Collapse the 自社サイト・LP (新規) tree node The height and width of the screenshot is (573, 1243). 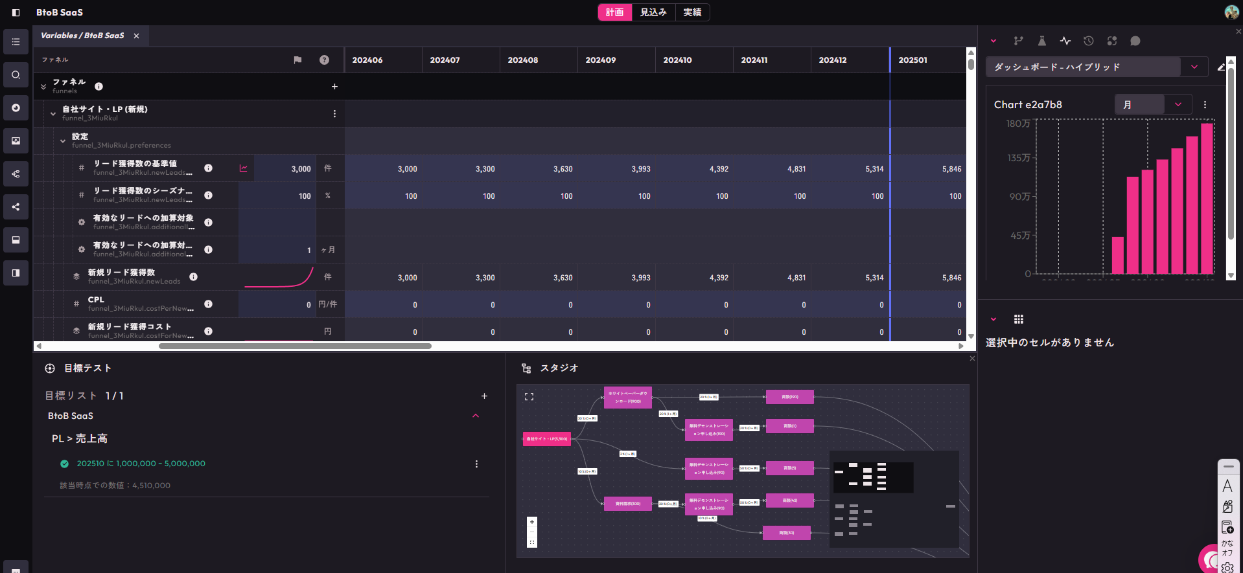53,113
